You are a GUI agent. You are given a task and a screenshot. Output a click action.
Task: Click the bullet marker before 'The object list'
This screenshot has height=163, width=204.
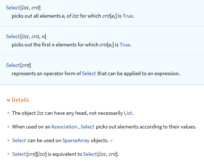(8, 113)
